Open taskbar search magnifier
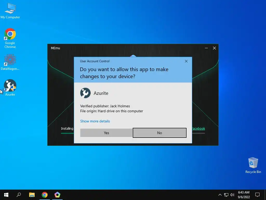The image size is (266, 200). coord(19,195)
